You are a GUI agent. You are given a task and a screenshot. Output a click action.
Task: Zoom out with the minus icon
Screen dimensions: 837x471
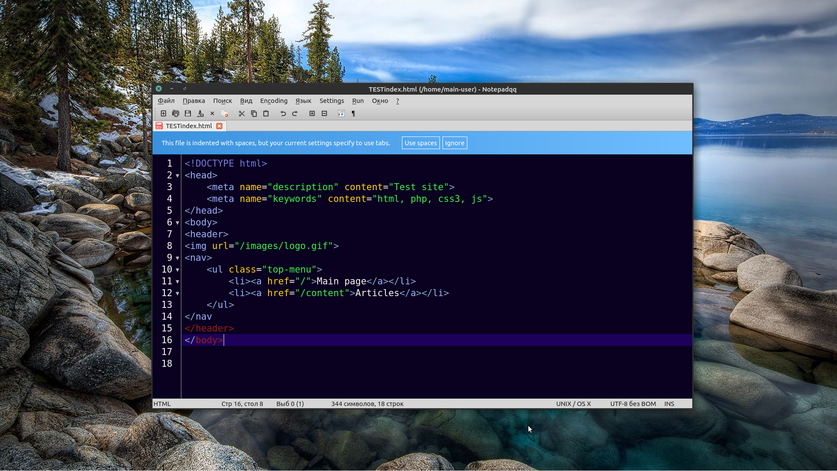click(324, 113)
